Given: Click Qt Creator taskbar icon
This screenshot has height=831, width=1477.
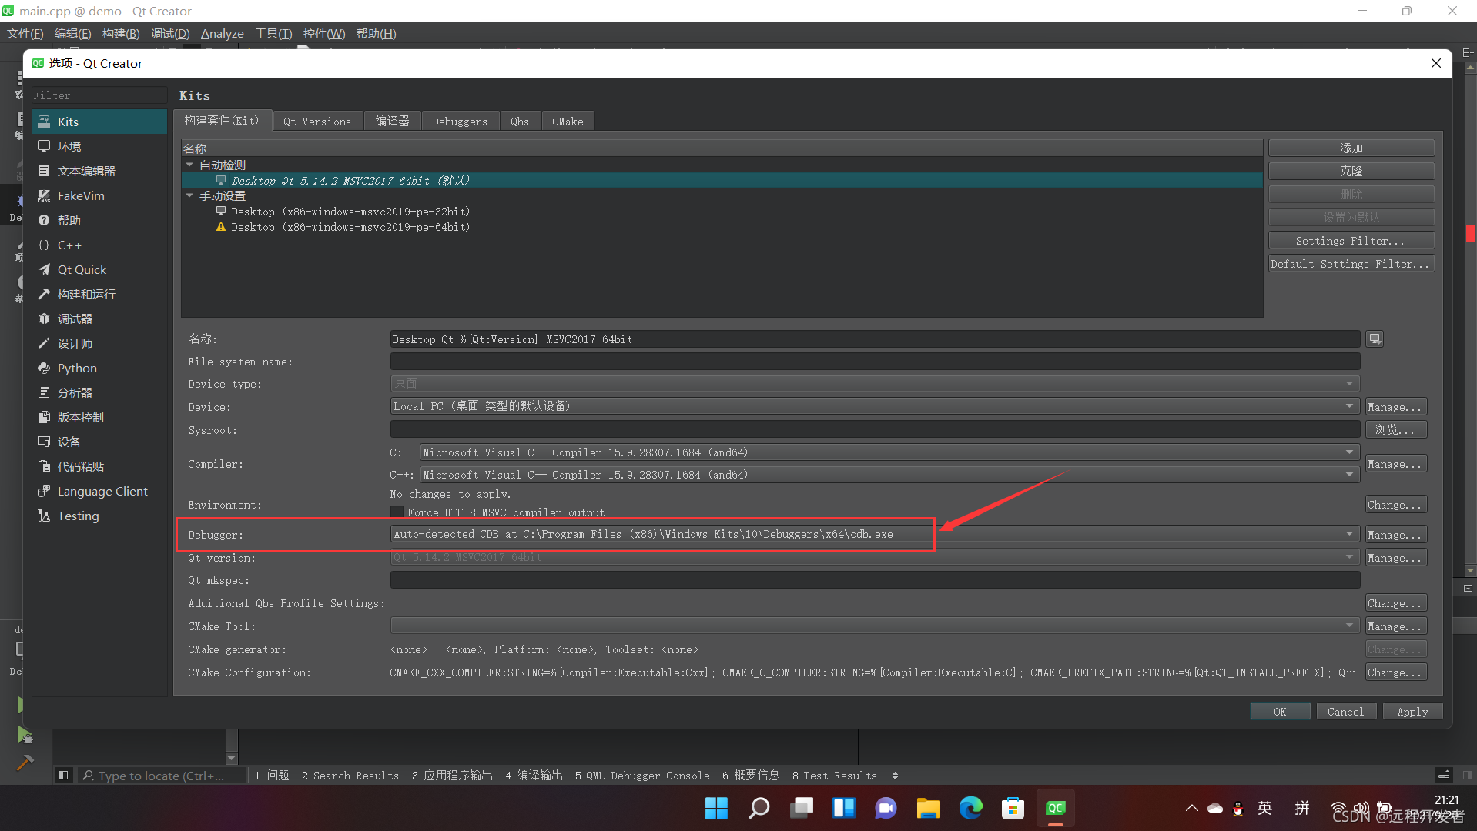Looking at the screenshot, I should pyautogui.click(x=1055, y=808).
